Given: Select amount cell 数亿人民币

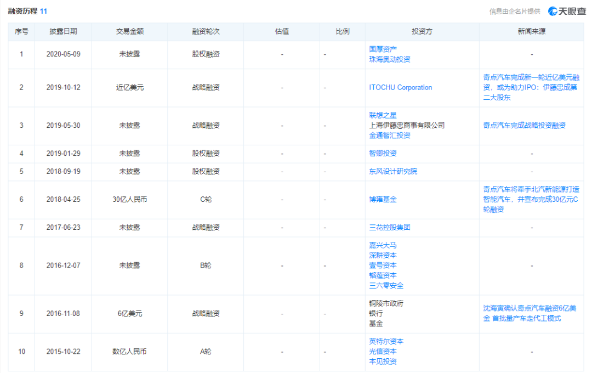Looking at the screenshot, I should pyautogui.click(x=130, y=352).
